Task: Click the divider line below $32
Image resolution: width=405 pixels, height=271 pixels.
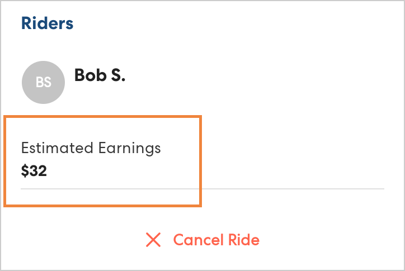Action: pyautogui.click(x=291, y=188)
